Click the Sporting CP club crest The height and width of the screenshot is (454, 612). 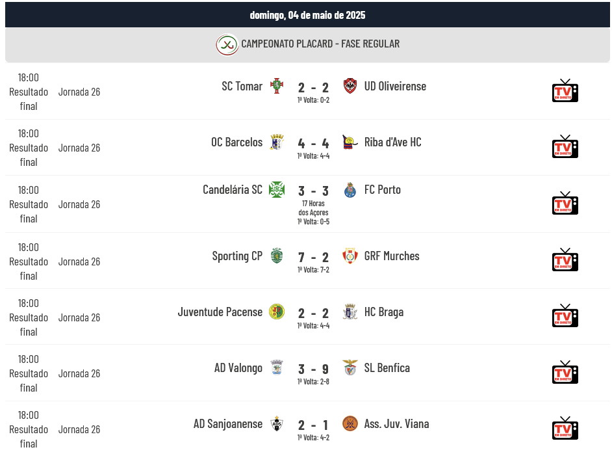coord(277,256)
